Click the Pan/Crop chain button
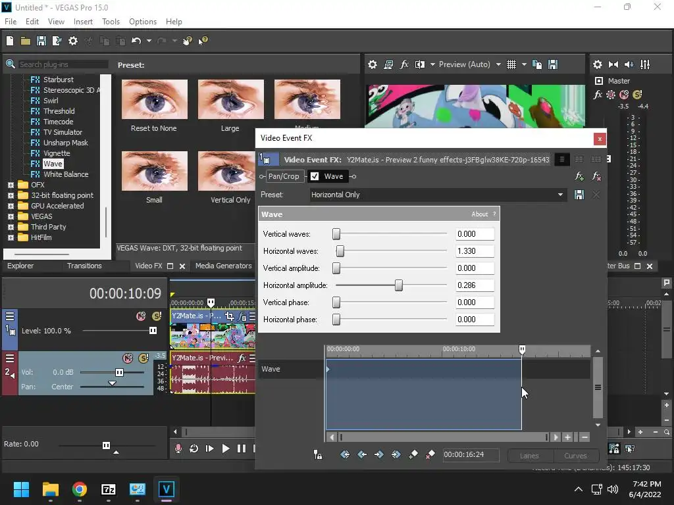Viewport: 674px width, 505px height. pyautogui.click(x=284, y=176)
